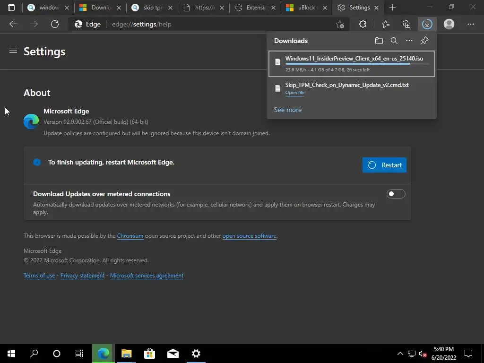
Task: Open the vertical tabs menu icon
Action: coord(11,8)
